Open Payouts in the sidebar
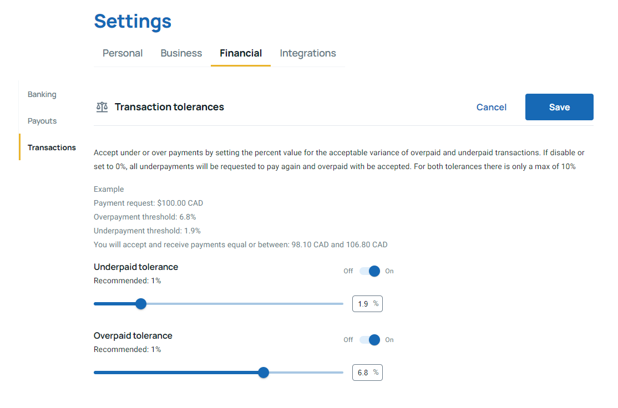The image size is (618, 408). coord(42,121)
